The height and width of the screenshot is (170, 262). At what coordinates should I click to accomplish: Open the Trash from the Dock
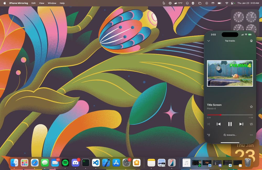click(x=248, y=163)
